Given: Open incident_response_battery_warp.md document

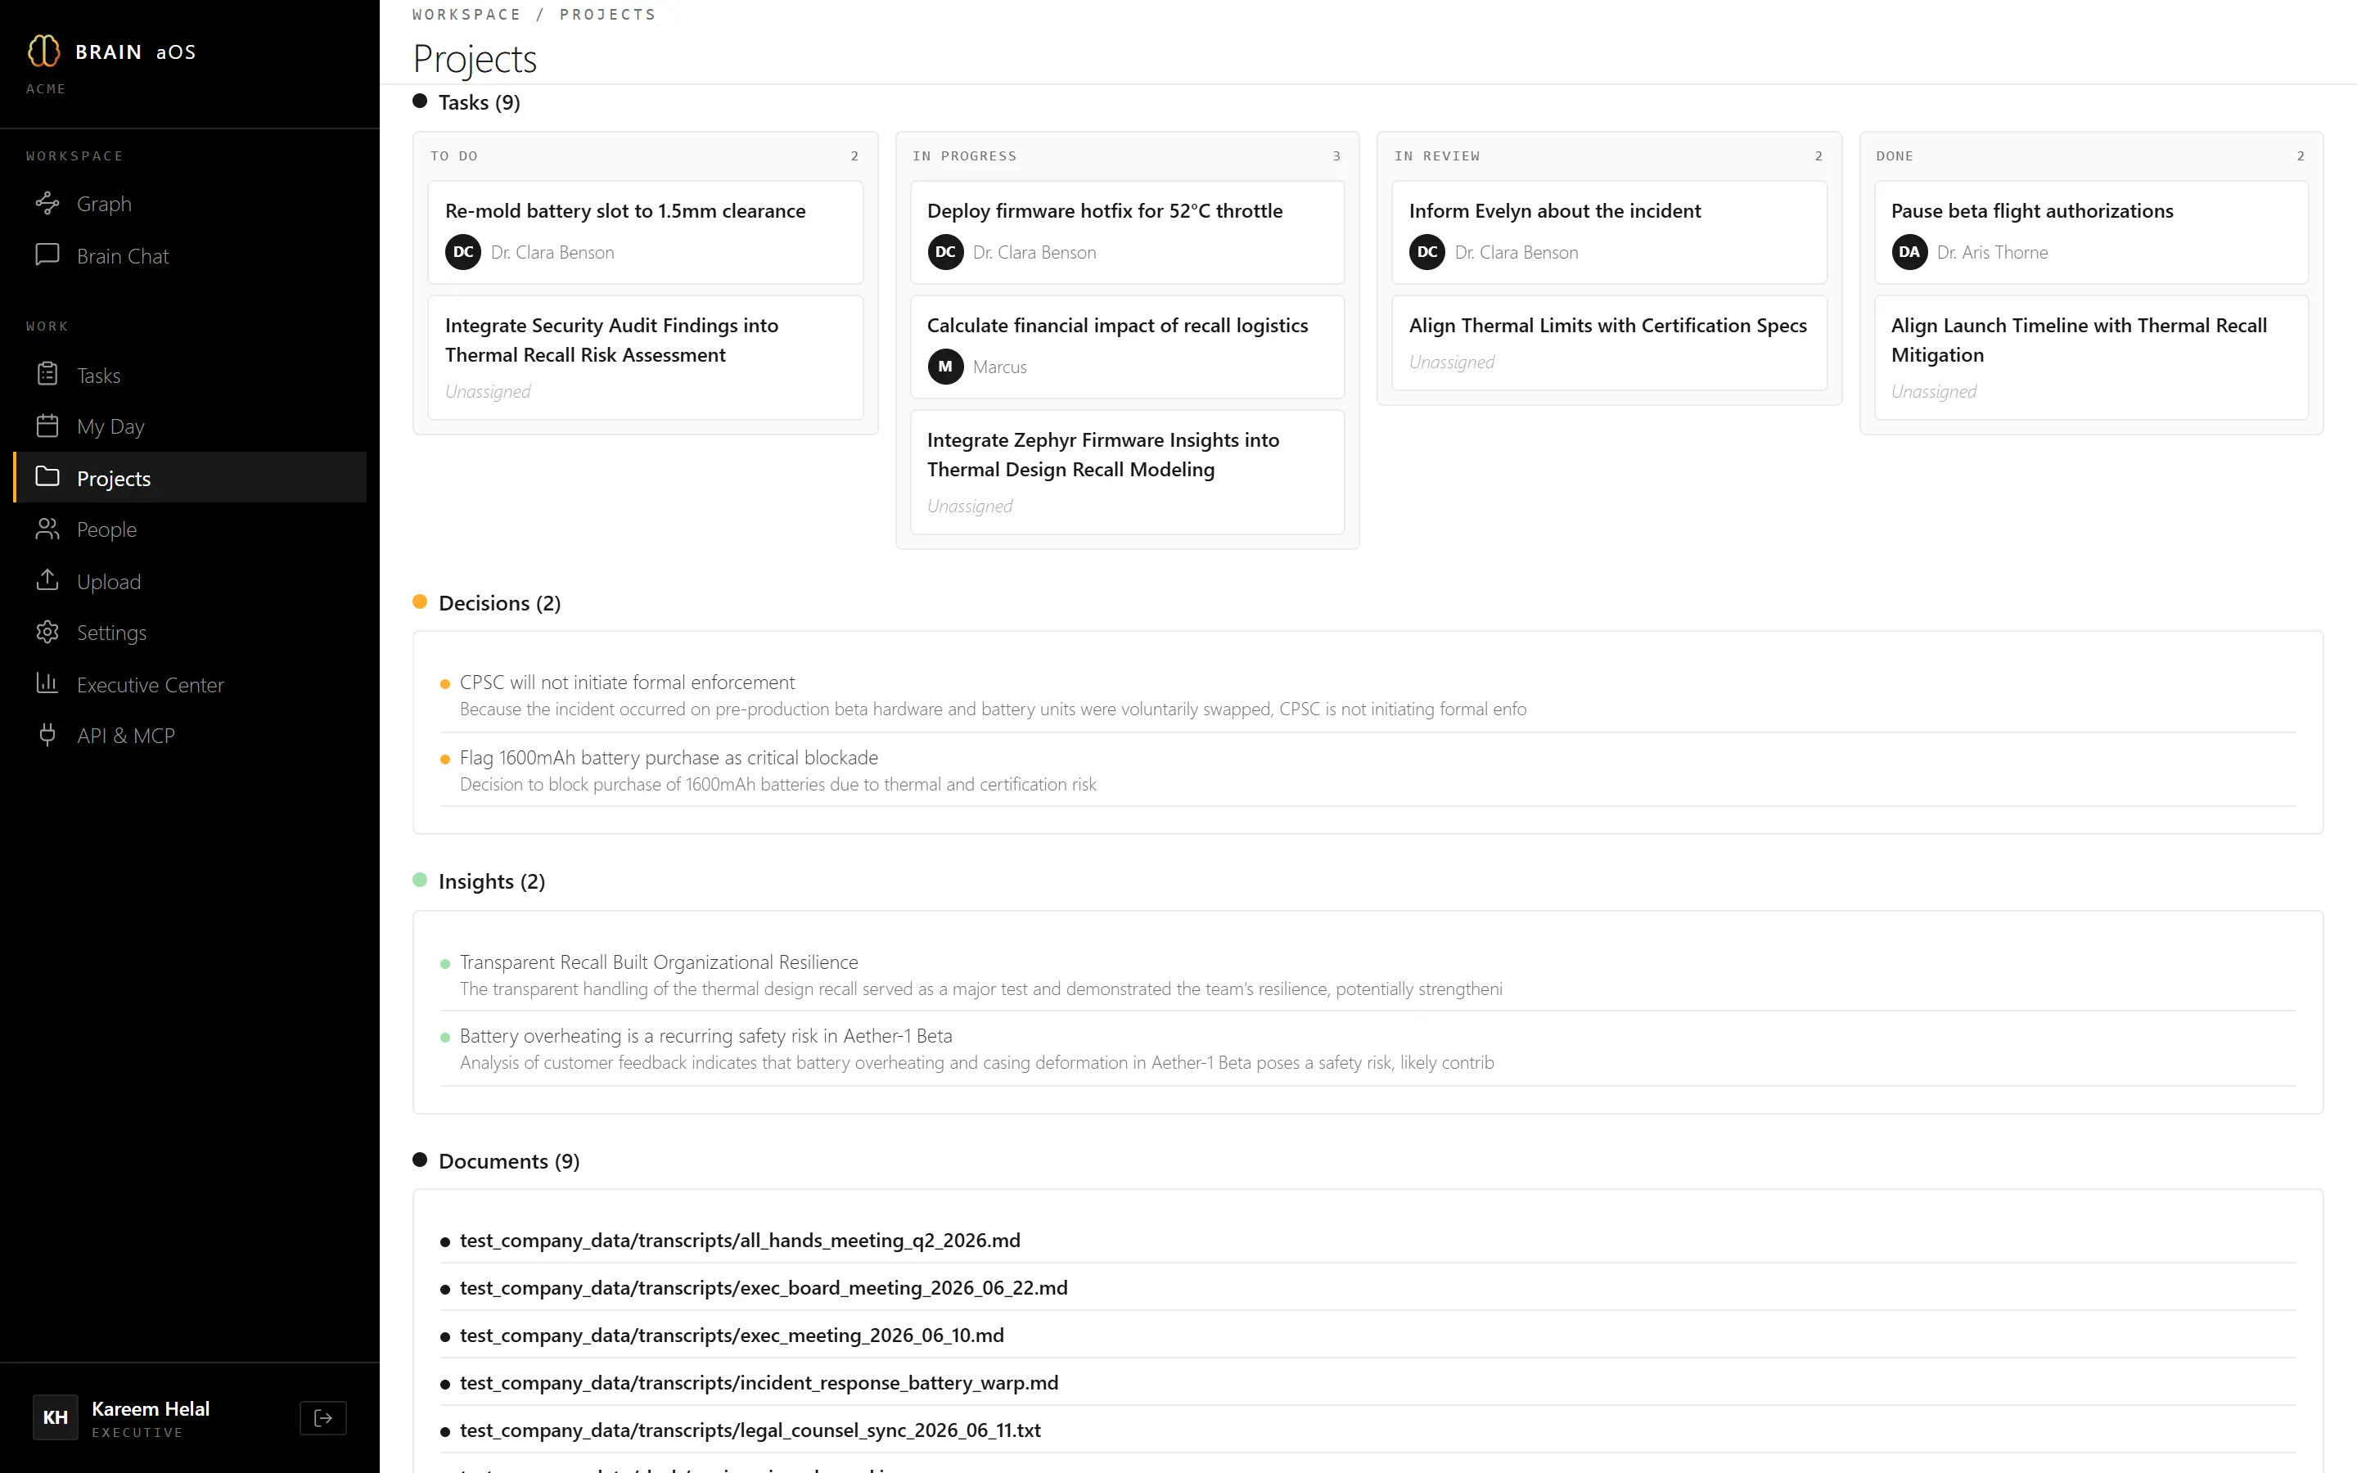Looking at the screenshot, I should tap(1368, 1382).
